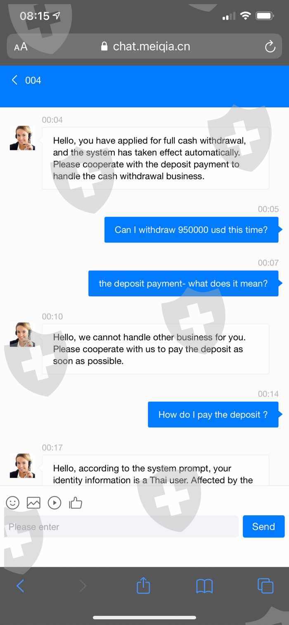Tap the 'Can I withdraw 950000 usd' message

pyautogui.click(x=191, y=230)
